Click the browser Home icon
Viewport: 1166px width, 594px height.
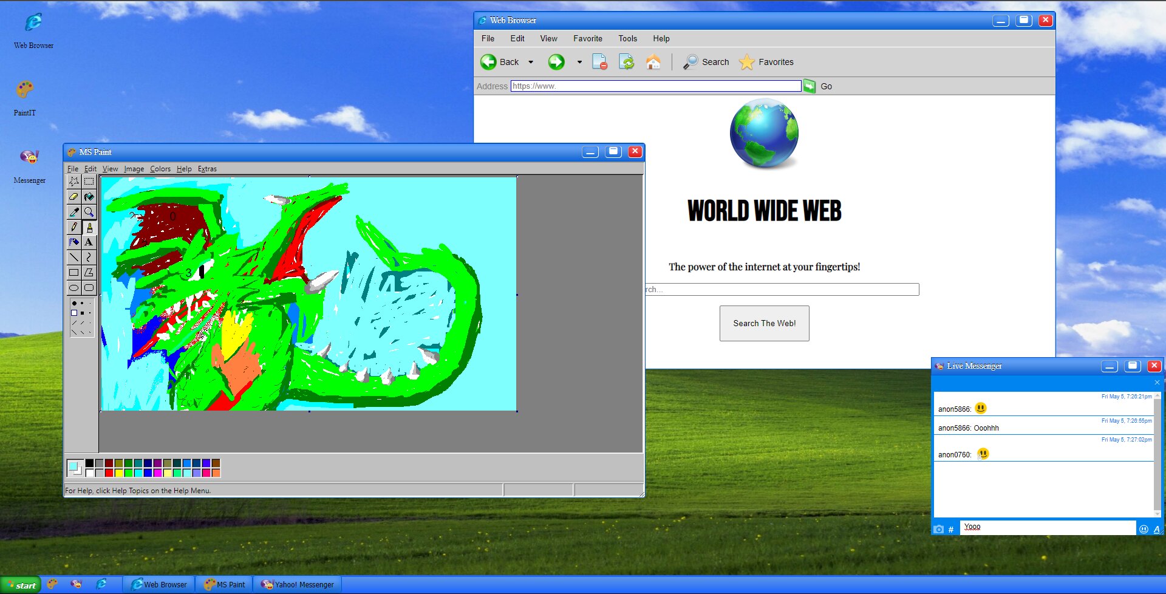coord(653,62)
